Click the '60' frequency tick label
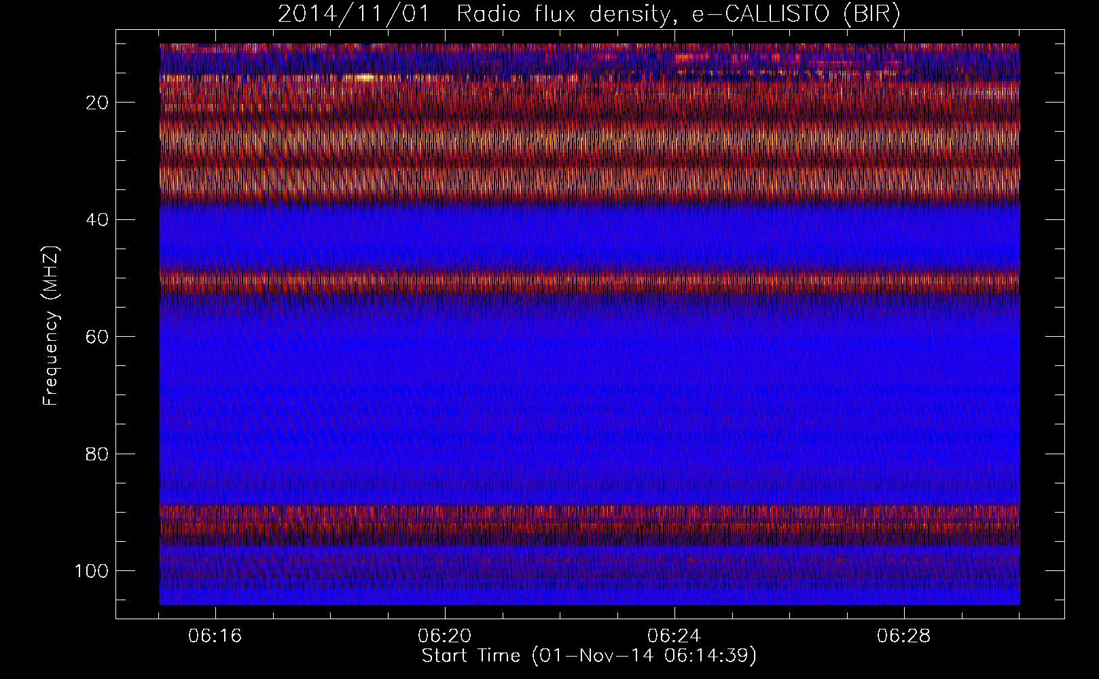The width and height of the screenshot is (1099, 679). (x=98, y=337)
